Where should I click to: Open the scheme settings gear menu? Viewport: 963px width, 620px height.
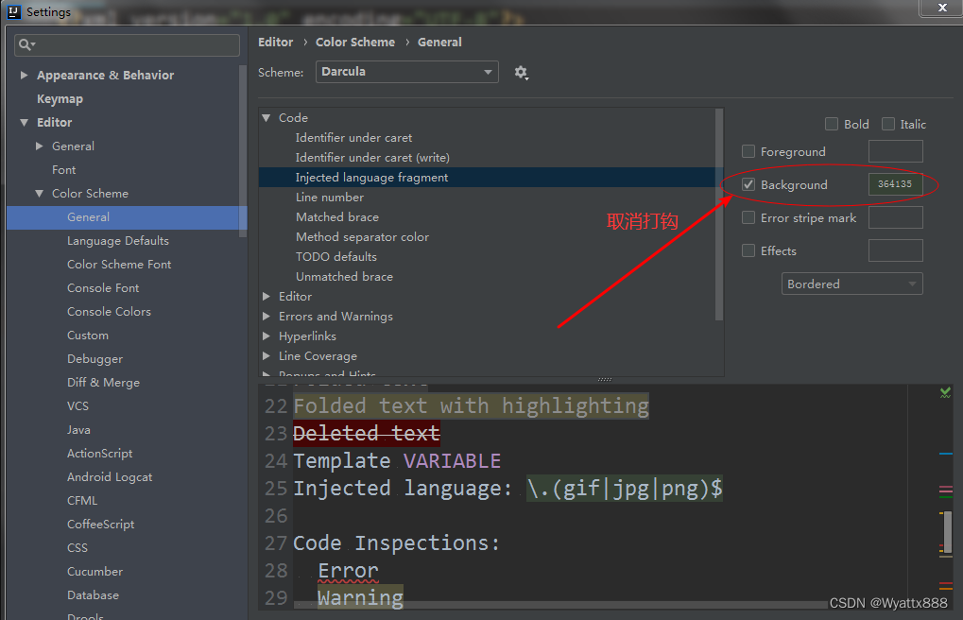(x=522, y=72)
